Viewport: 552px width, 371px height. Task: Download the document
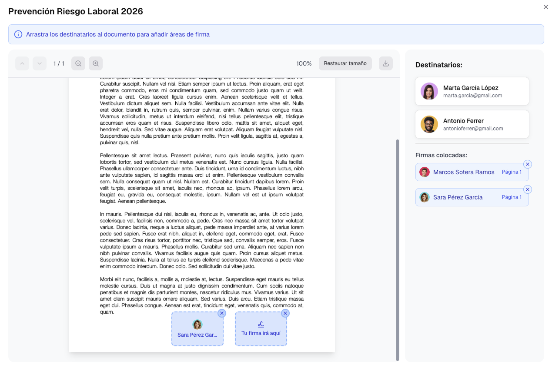[385, 63]
